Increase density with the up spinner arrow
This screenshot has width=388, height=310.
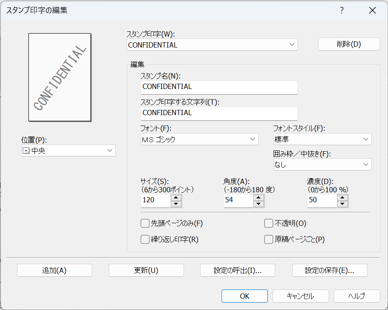[343, 198]
